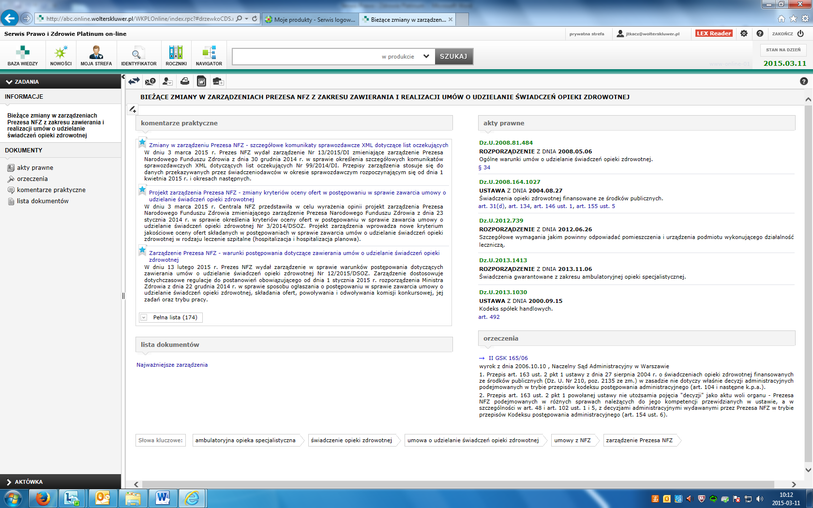Click the Zakończ power icon
This screenshot has width=813, height=508.
tap(800, 33)
